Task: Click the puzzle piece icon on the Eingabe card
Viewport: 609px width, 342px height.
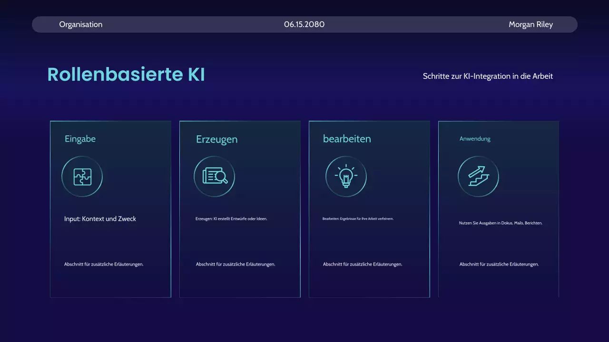Action: [x=82, y=176]
